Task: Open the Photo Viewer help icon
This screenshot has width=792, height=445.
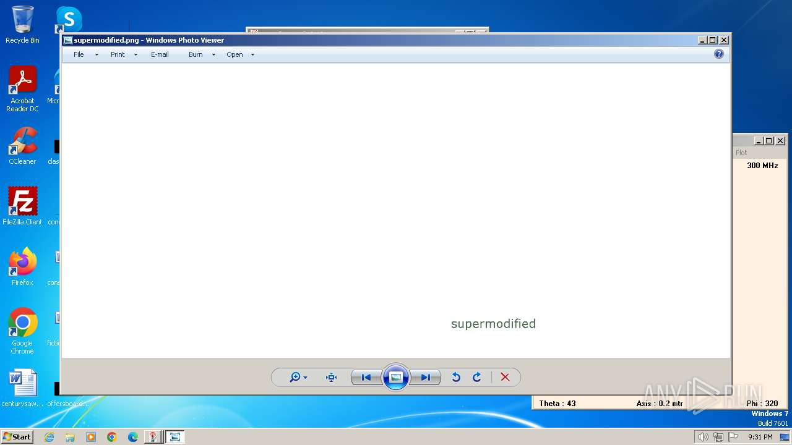Action: click(x=719, y=54)
